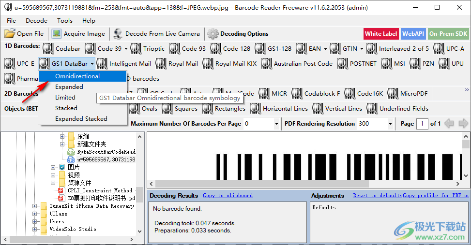The image size is (471, 245).
Task: Click Copy to clipboard link
Action: click(x=228, y=196)
